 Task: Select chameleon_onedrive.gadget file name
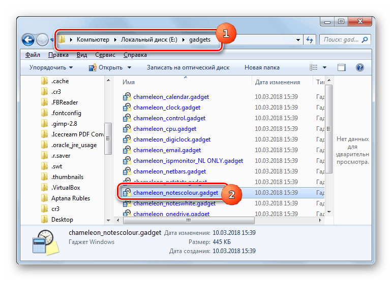tap(171, 214)
